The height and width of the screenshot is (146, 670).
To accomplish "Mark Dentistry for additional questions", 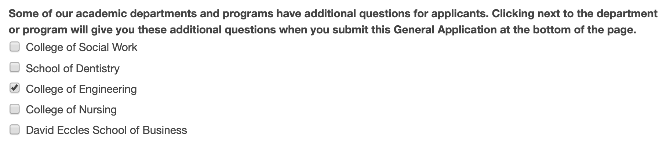I will click(15, 67).
